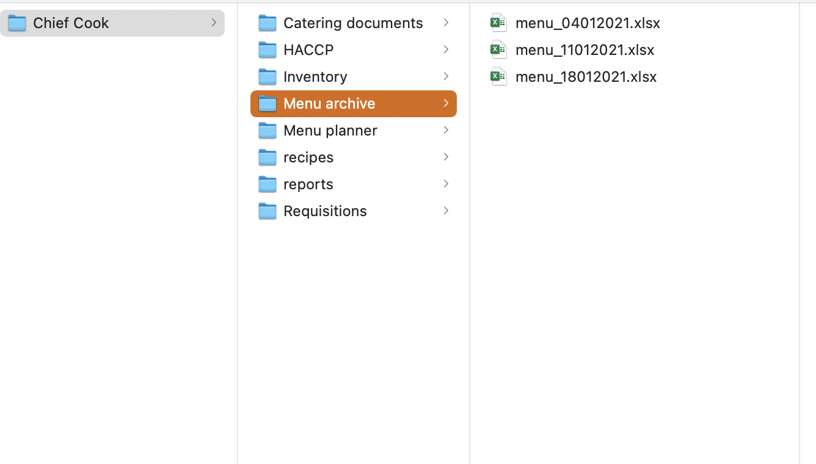Click the Inventory folder icon

pyautogui.click(x=268, y=77)
